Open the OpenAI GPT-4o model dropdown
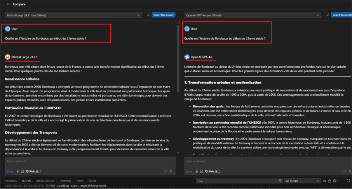Screen dimensions: 352x189 click(252, 15)
